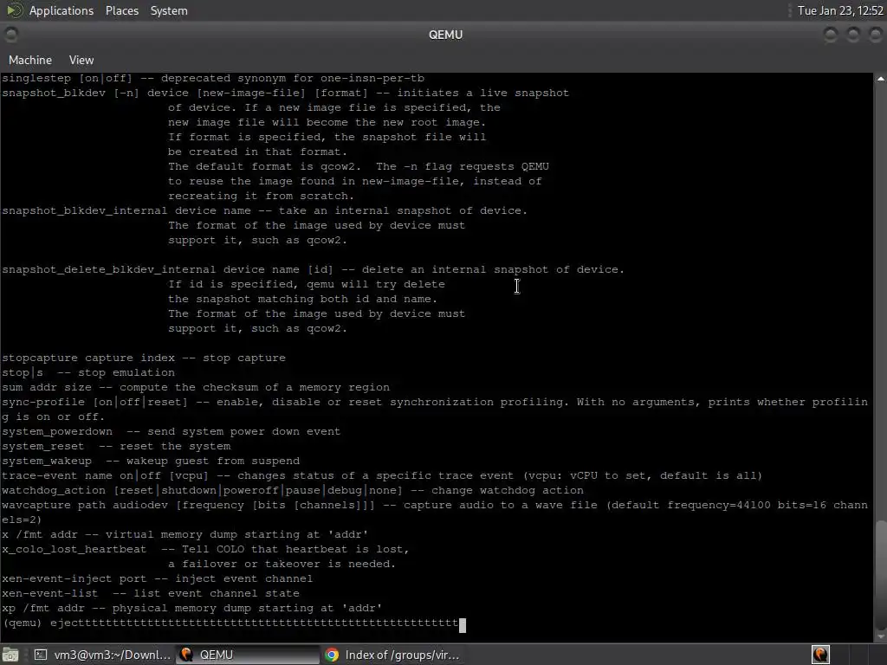
Task: Click the 'stop|s -- stop emulation' line
Action: point(88,372)
